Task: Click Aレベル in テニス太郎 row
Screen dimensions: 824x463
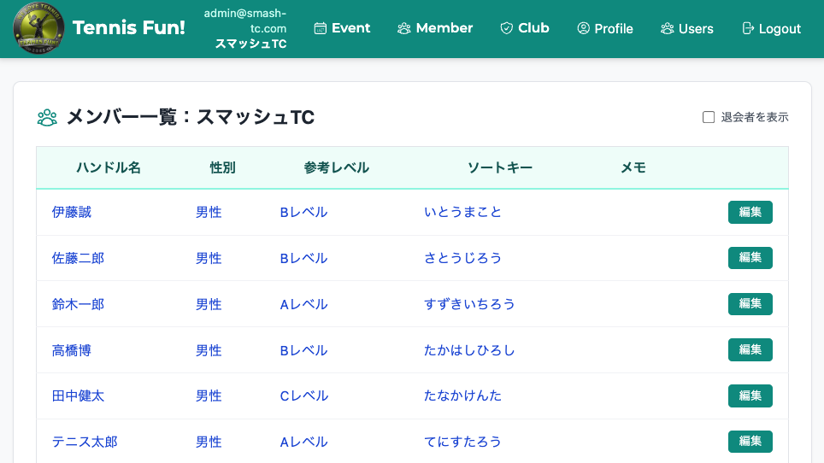Action: point(303,442)
